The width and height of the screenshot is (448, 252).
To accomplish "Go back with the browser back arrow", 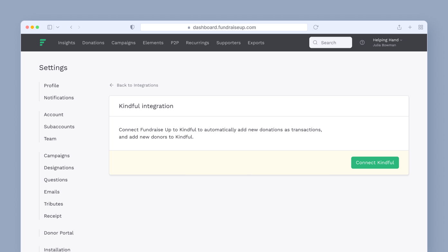I will [71, 27].
